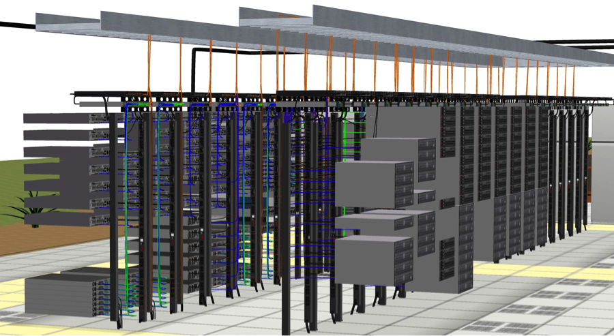
Task: Select the light grey cabinet at the right edge
Action: (x=602, y=164)
